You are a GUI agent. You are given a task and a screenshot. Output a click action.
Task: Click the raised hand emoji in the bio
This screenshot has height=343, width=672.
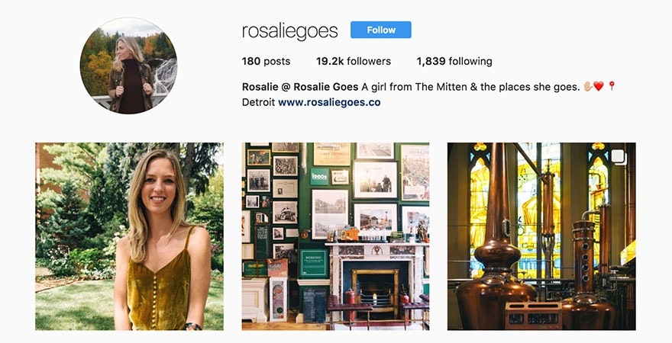pos(588,87)
